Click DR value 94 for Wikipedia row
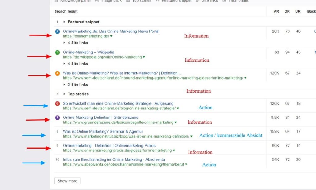This screenshot has width=316, height=190. (x=287, y=52)
